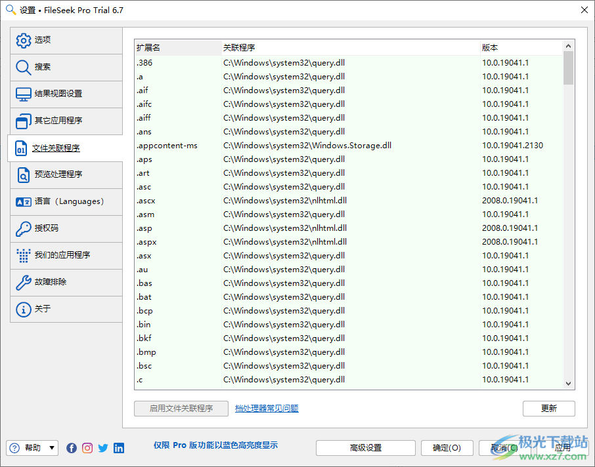Click the gear icon beside 选项
Screen dimensions: 595x467
[23, 40]
